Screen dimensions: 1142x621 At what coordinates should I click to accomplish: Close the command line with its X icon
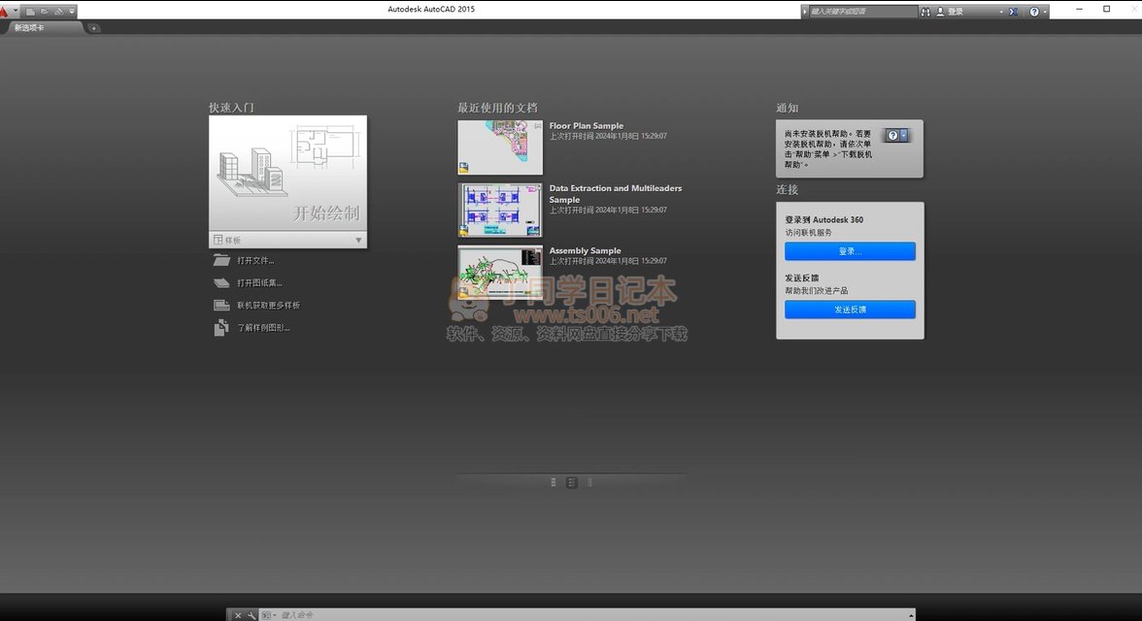(238, 615)
